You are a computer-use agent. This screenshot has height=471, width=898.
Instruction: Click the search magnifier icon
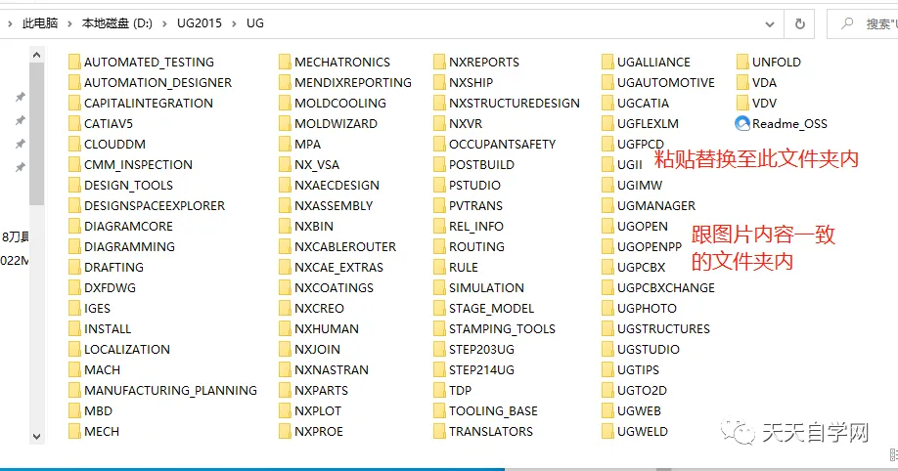[847, 23]
